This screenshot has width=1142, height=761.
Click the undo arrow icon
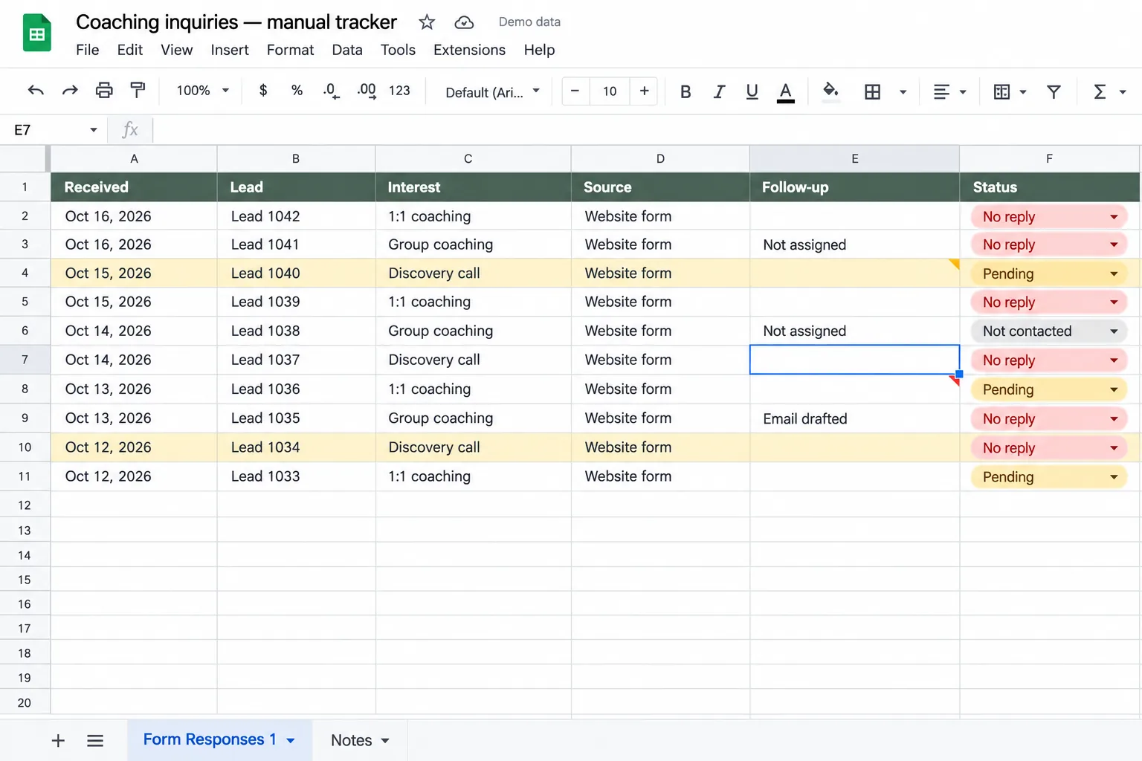coord(36,91)
